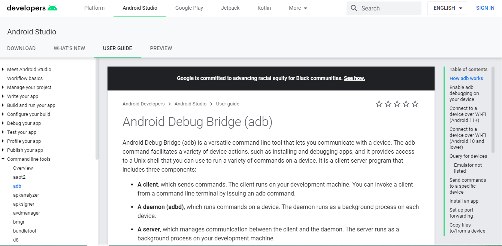Jump to Query for devices section
Viewport: 502px width, 246px height.
pos(468,156)
